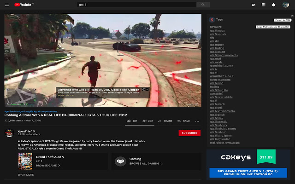Open 'gta 5 new vehicle' tag
This screenshot has height=184, width=295.
[221, 97]
